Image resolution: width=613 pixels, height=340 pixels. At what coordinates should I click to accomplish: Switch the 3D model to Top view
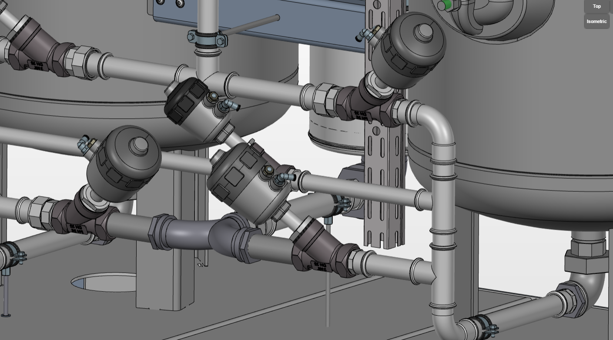click(597, 6)
